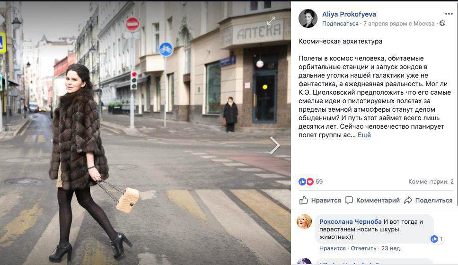View the like reaction icon list

(302, 182)
